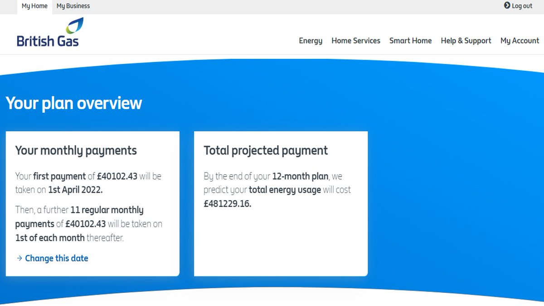The width and height of the screenshot is (544, 306).
Task: Click the 1st of each month text
Action: tap(50, 238)
